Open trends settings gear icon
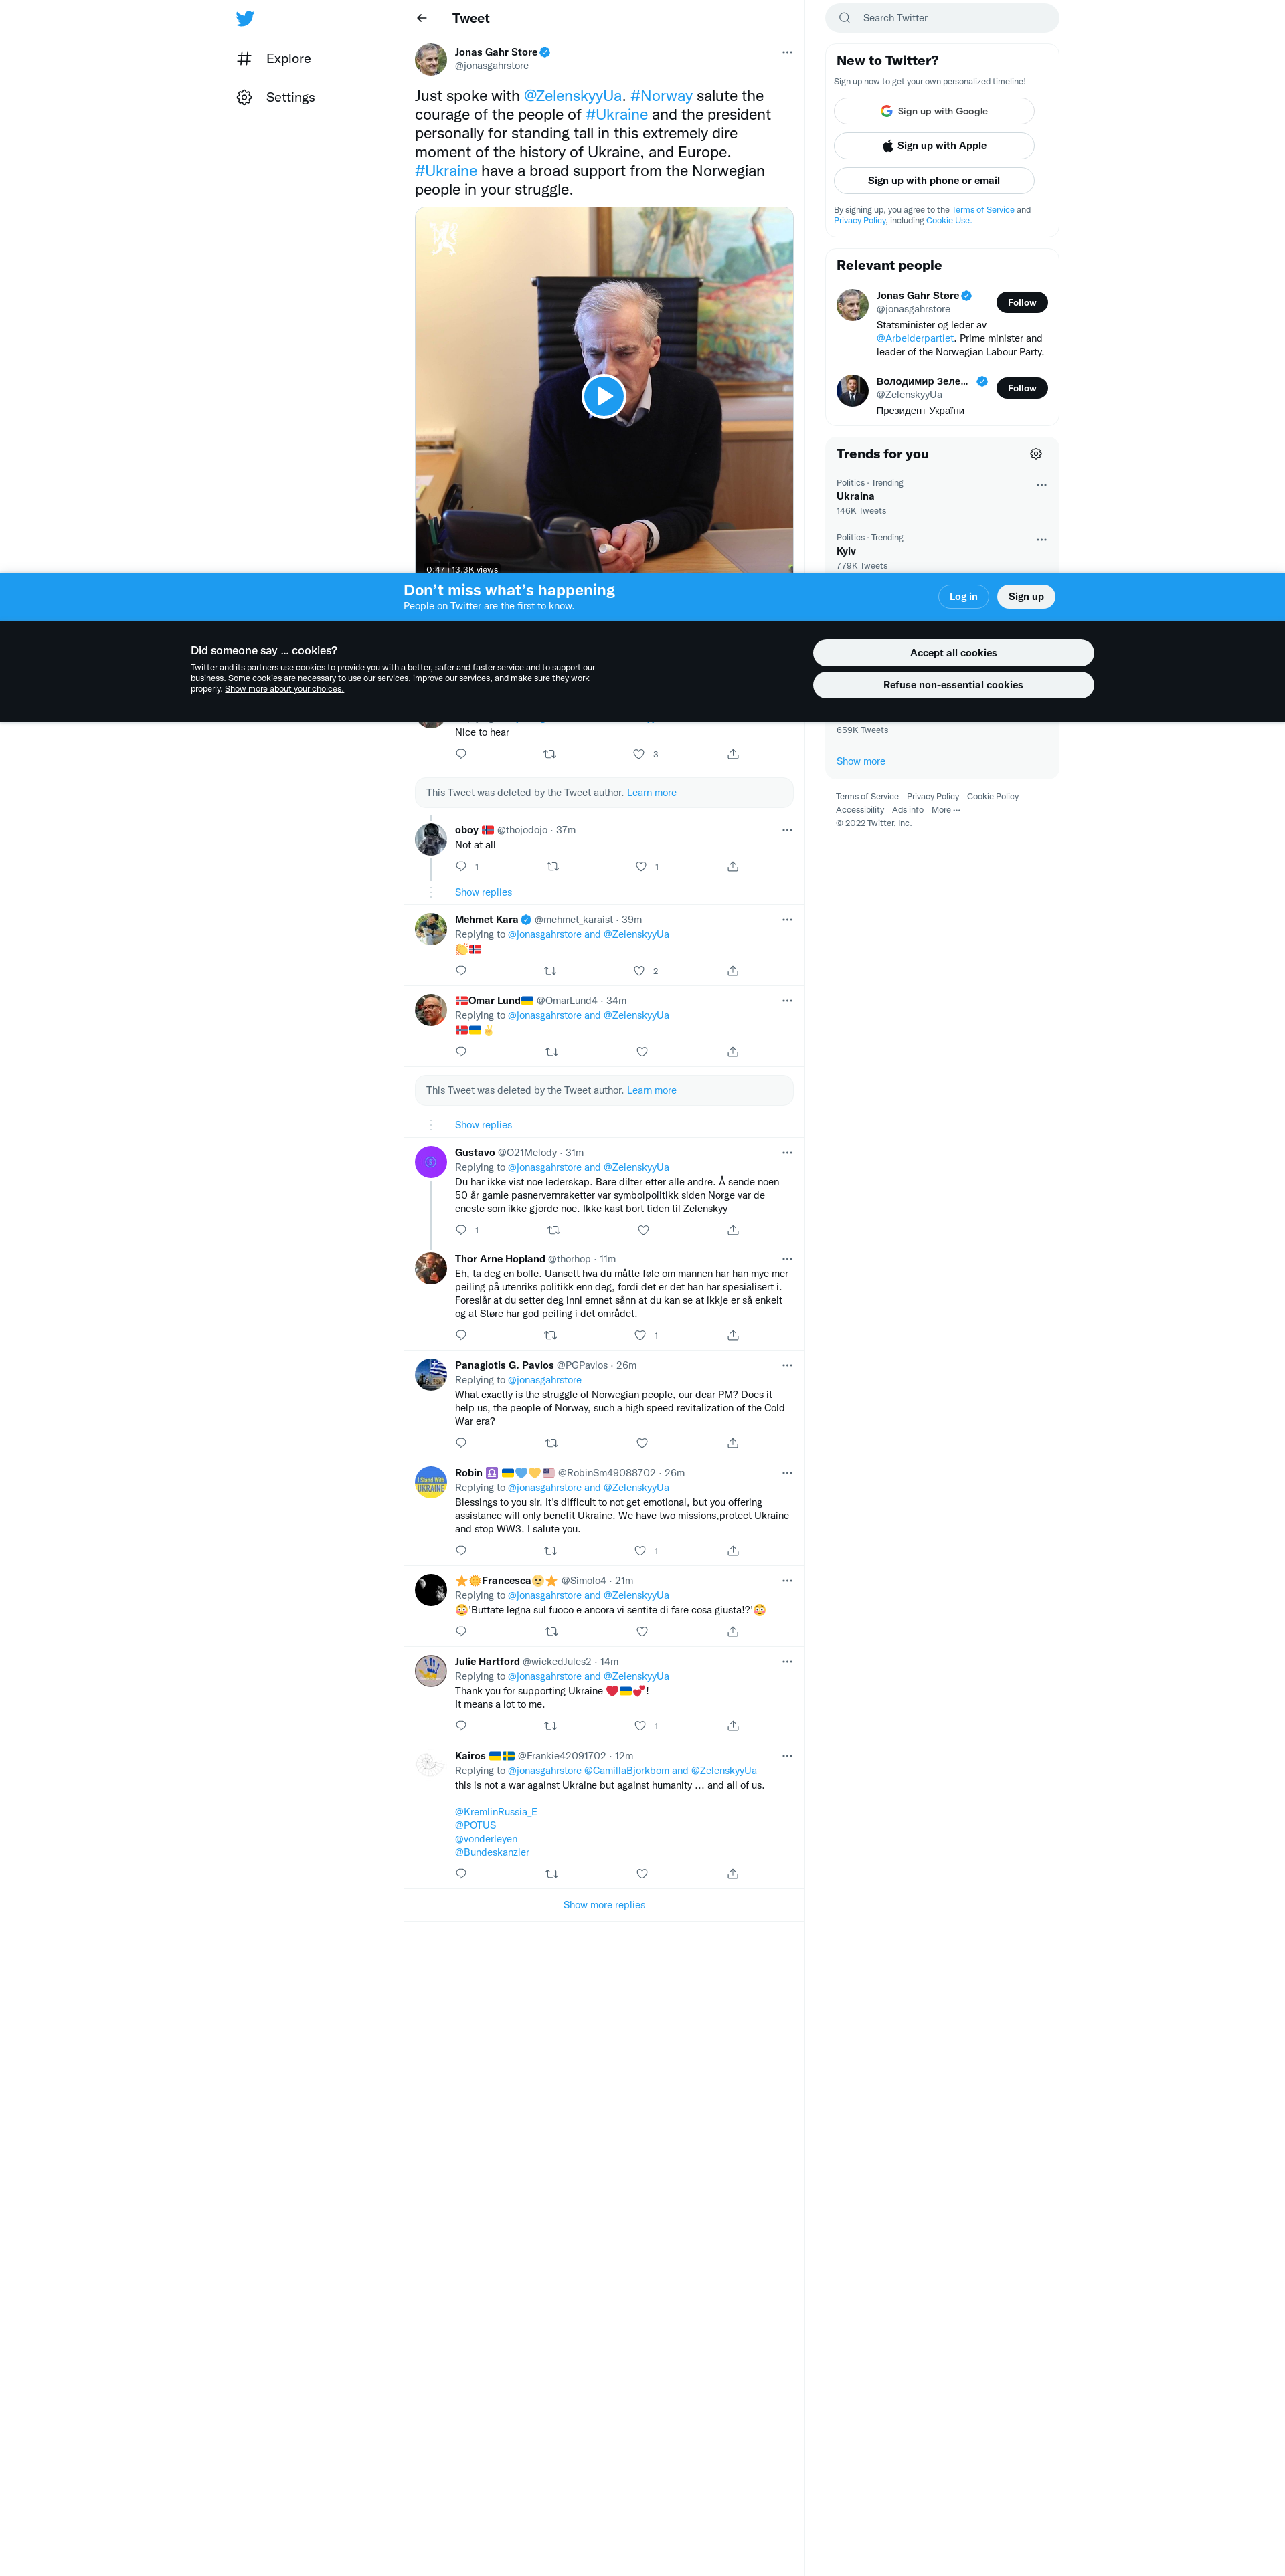This screenshot has width=1285, height=2576. tap(1036, 454)
